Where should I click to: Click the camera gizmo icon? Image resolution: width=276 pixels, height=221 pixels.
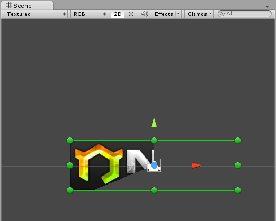[x=154, y=165]
